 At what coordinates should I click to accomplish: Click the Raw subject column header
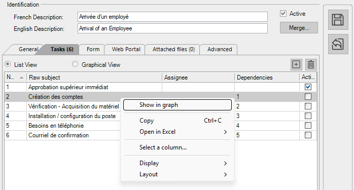[94, 78]
